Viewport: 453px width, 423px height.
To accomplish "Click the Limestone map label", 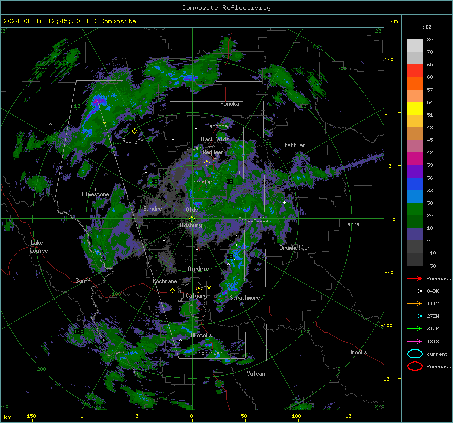I will click(x=95, y=194).
